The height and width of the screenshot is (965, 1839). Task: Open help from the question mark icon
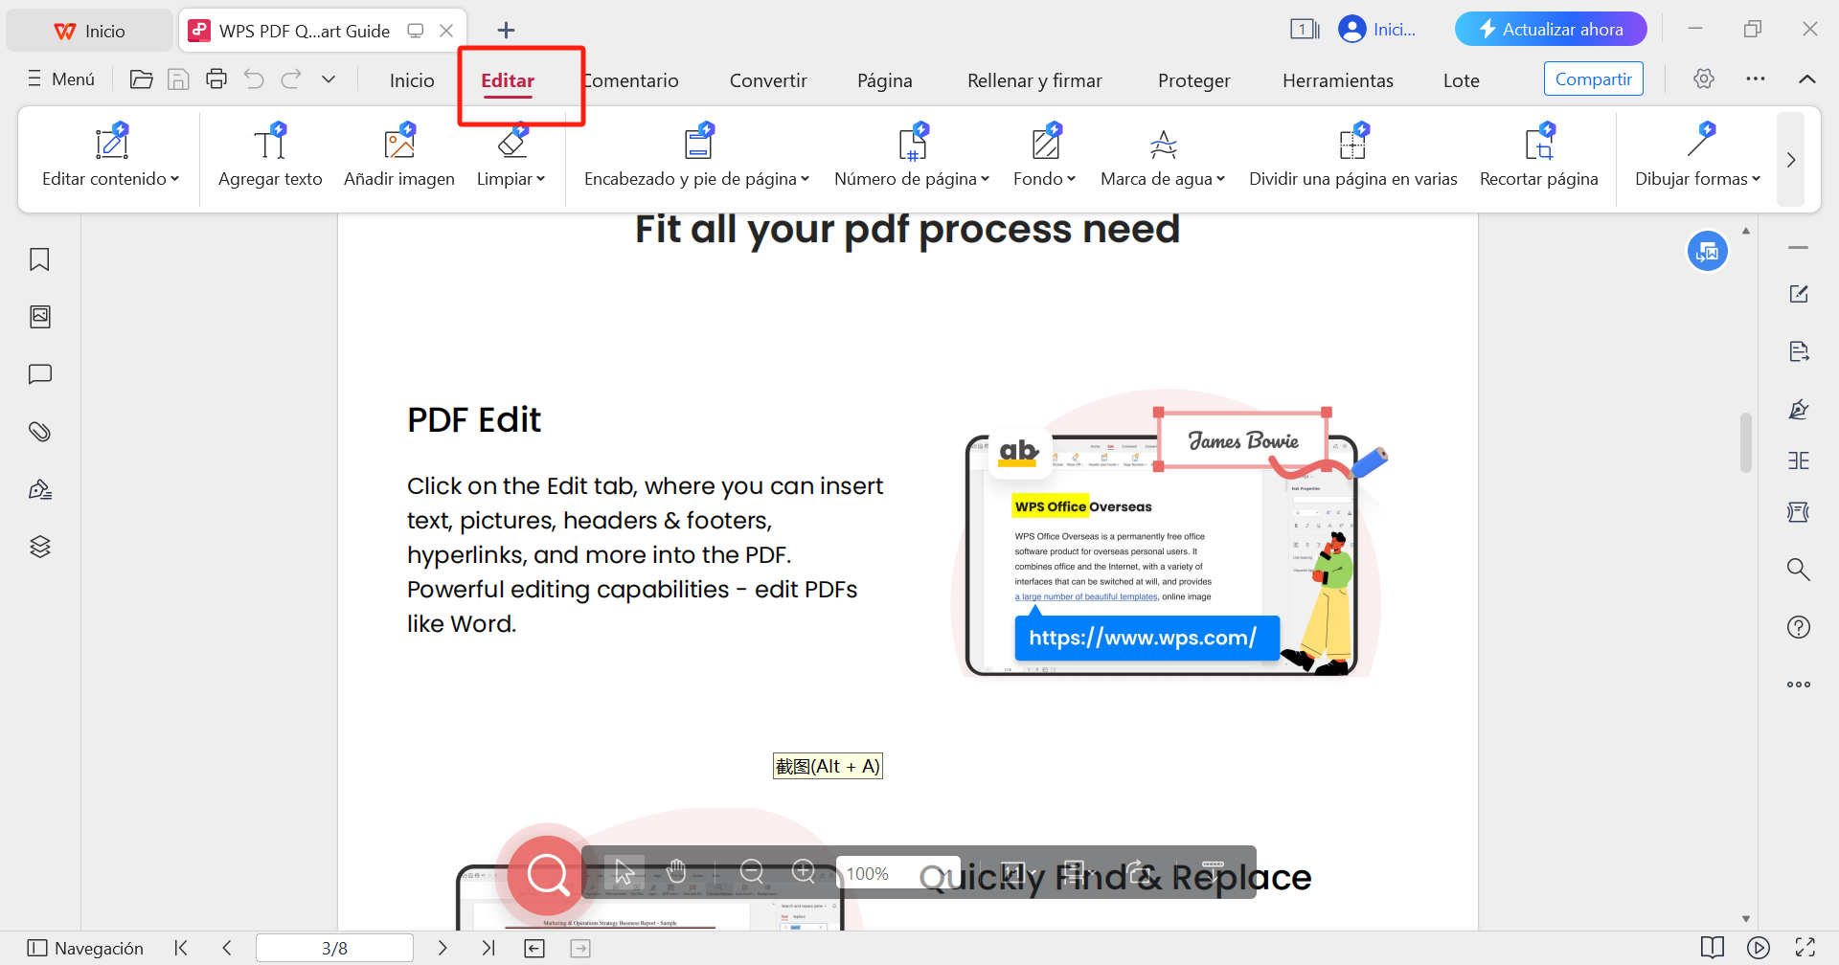coord(1799,627)
